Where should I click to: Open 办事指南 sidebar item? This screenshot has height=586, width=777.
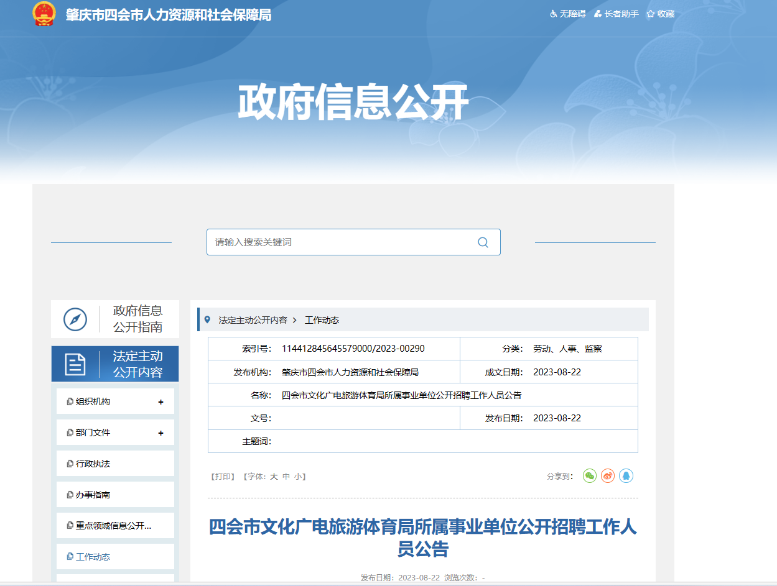coord(93,495)
